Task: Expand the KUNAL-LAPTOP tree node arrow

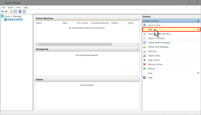Action: 2,20
